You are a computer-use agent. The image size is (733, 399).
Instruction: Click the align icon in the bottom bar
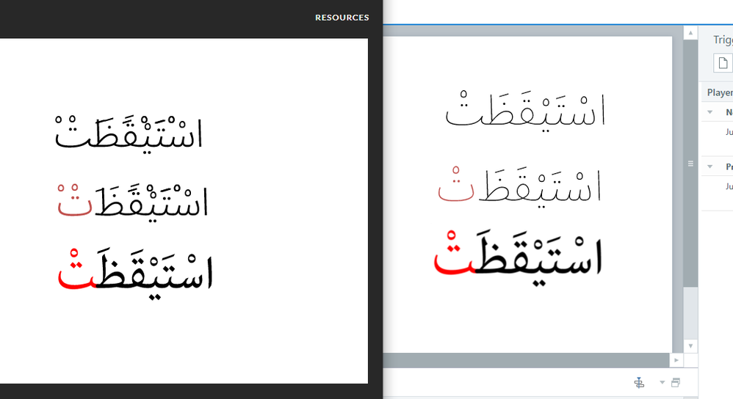click(x=639, y=383)
